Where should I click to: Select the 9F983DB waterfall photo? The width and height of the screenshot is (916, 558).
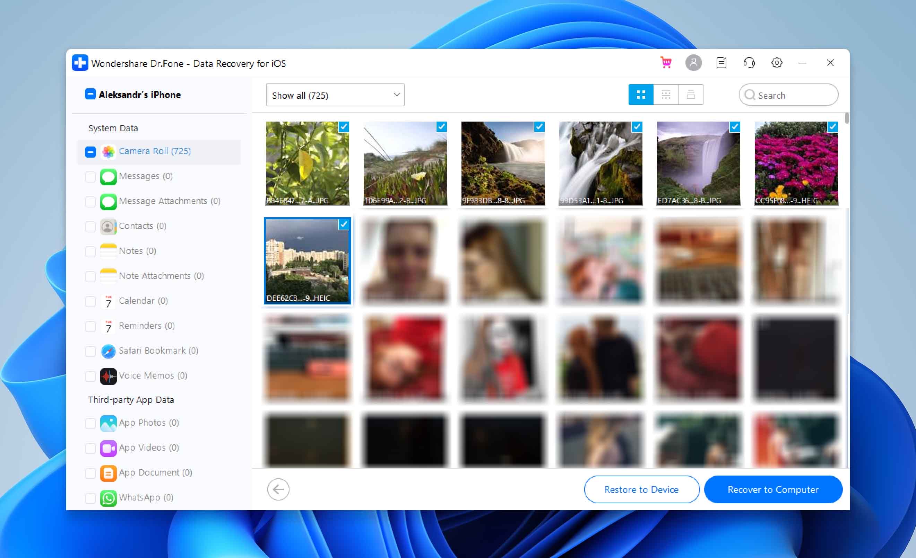(503, 163)
